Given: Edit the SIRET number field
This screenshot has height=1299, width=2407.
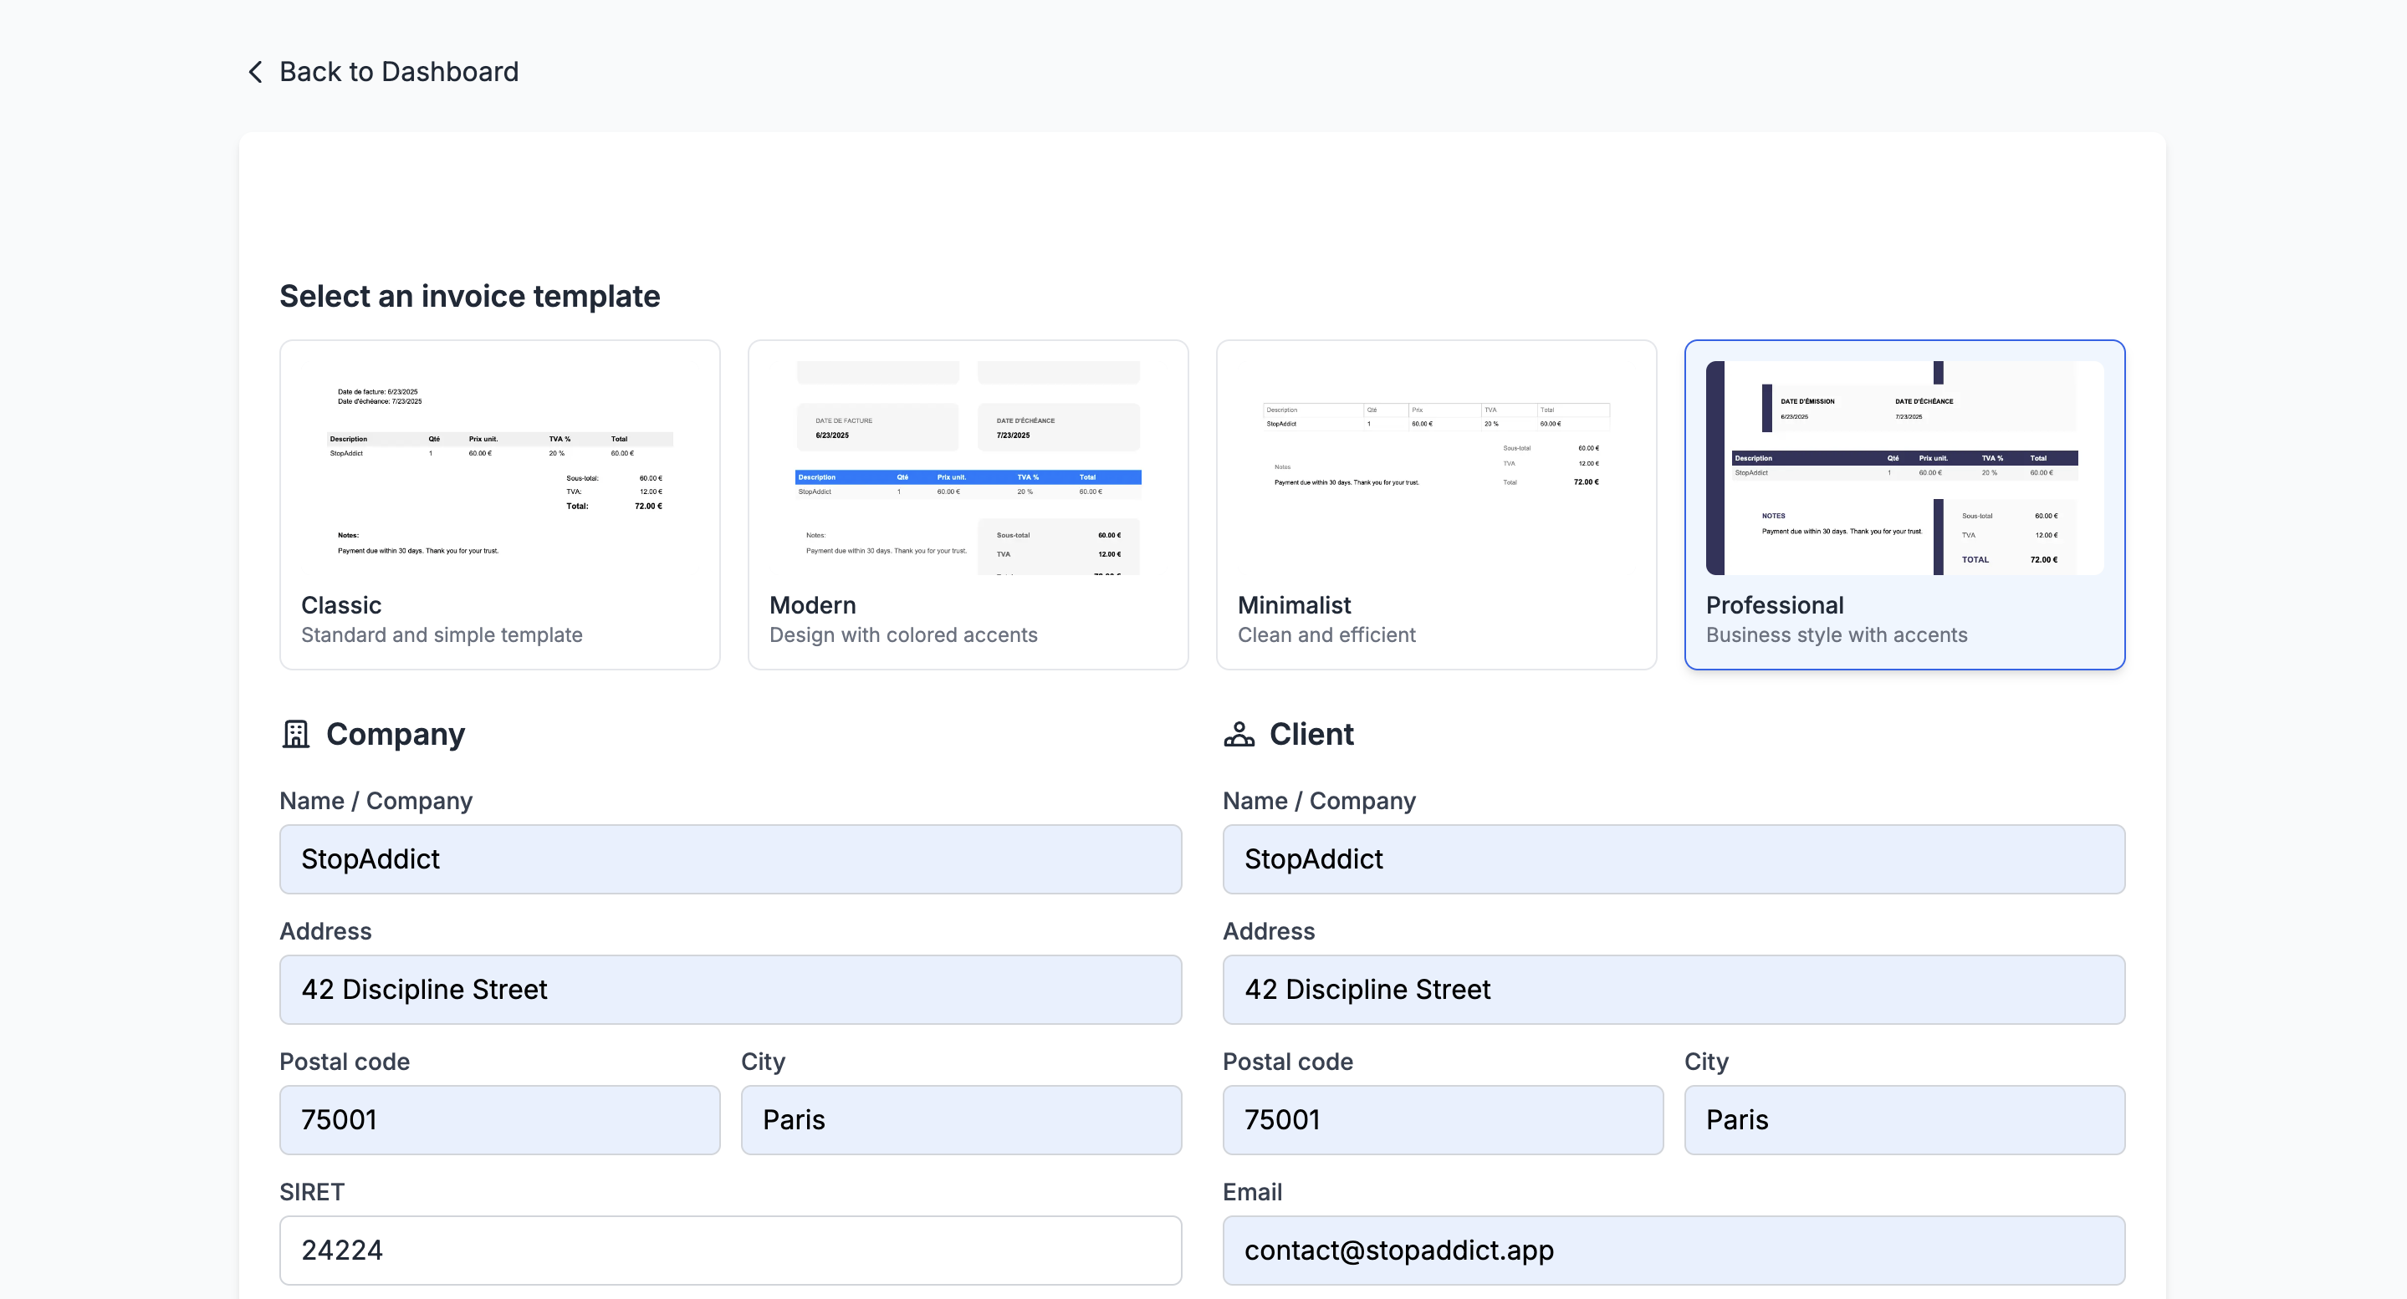Looking at the screenshot, I should click(730, 1250).
